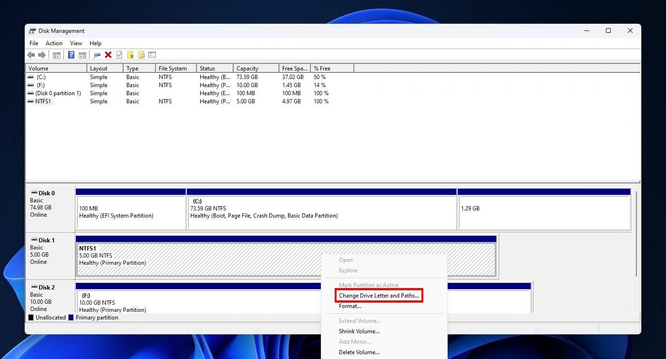Viewport: 666px width, 359px height.
Task: Choose Change Drive Letter and Paths
Action: (x=379, y=296)
